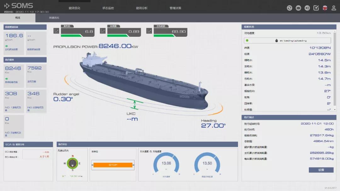Click the orange STOP telegraph indicator

coord(113,165)
